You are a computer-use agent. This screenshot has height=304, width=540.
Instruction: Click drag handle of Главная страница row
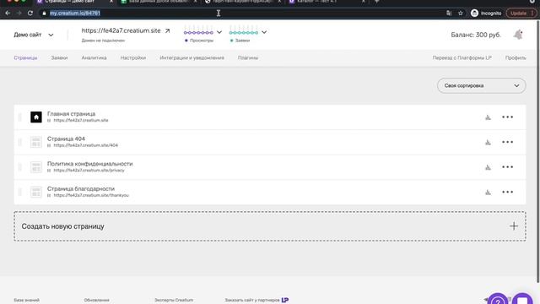(x=19, y=117)
